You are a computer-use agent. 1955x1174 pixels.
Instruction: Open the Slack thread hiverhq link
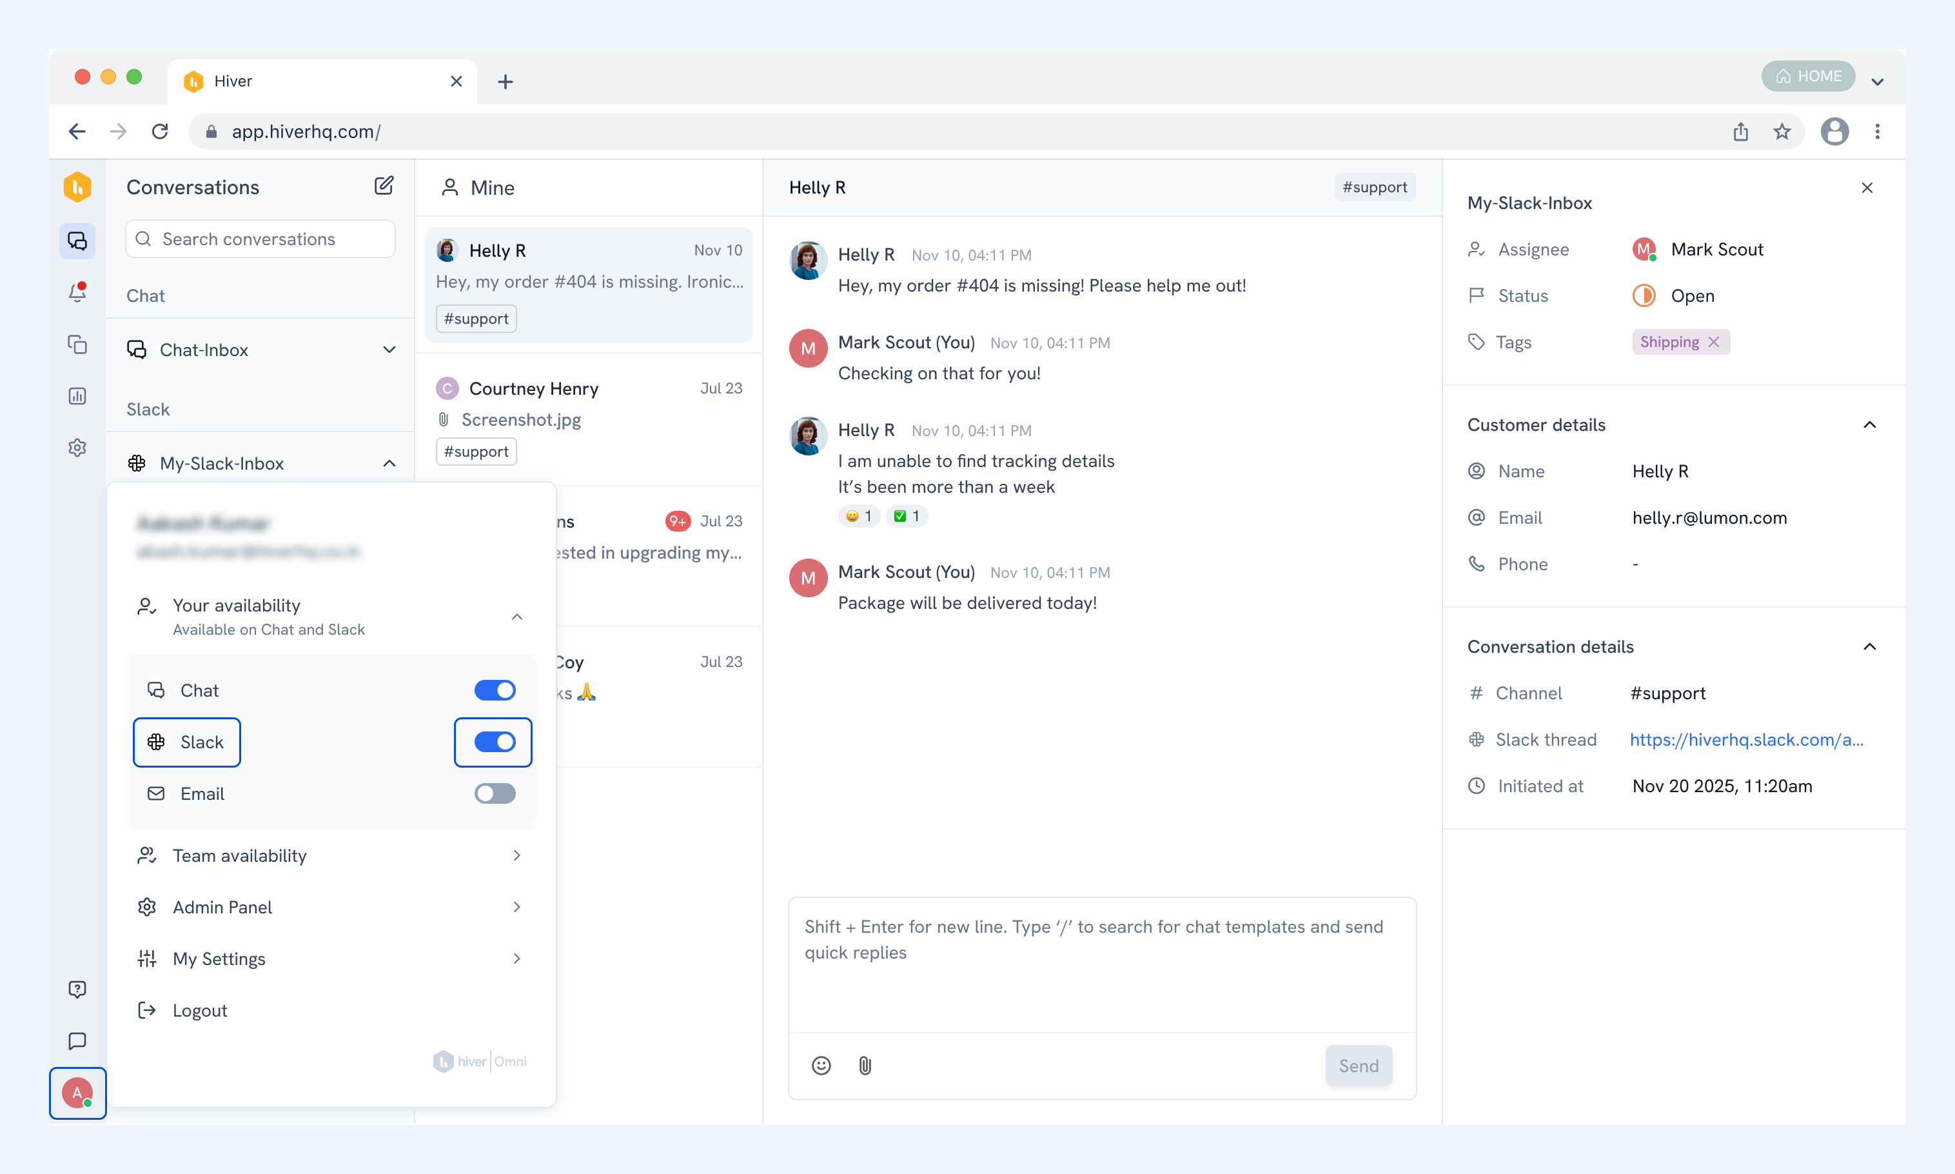[1746, 740]
